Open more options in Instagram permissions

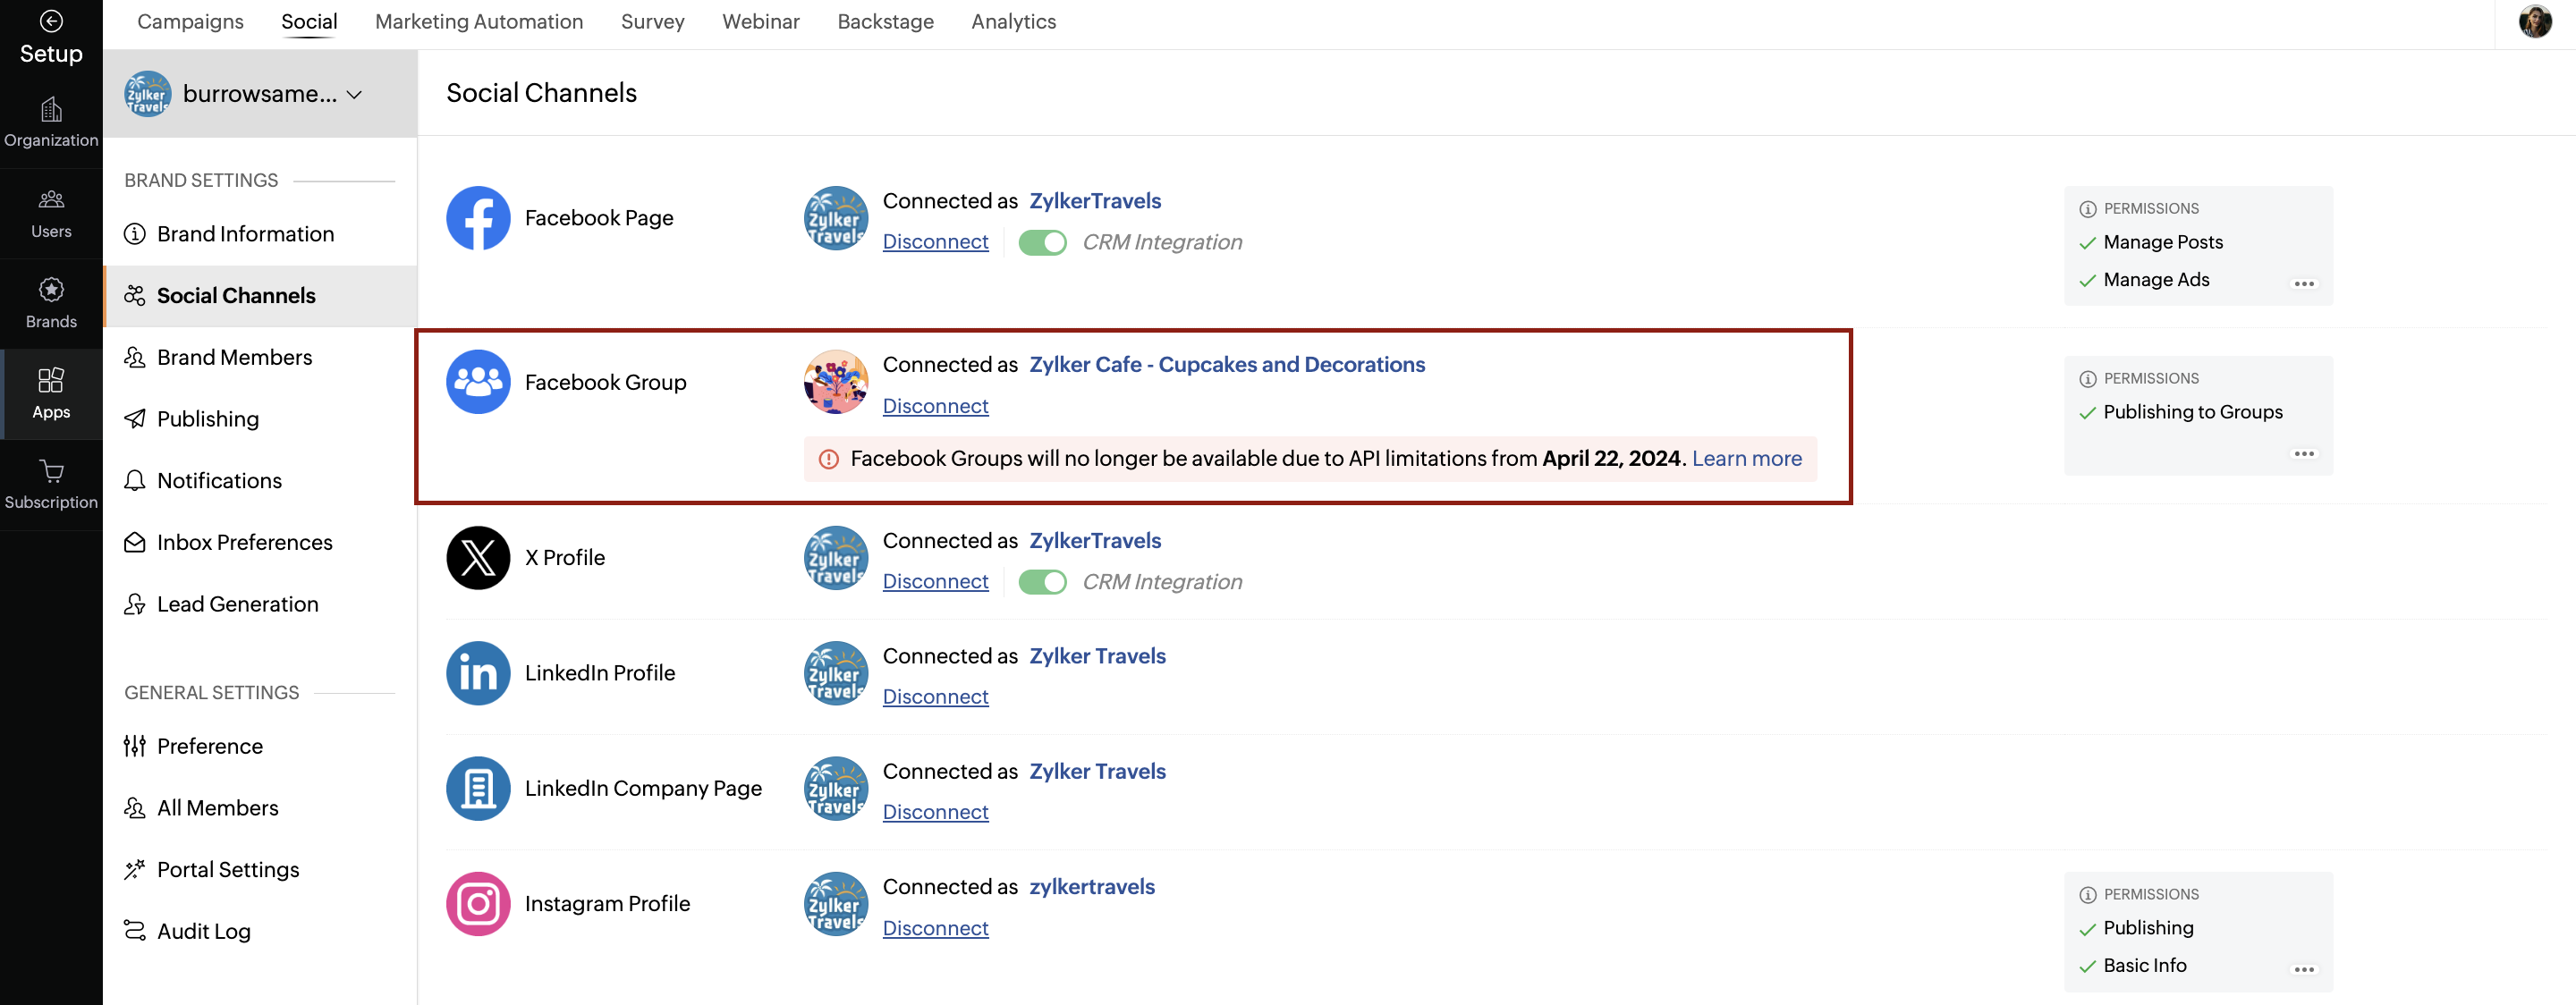[2303, 969]
